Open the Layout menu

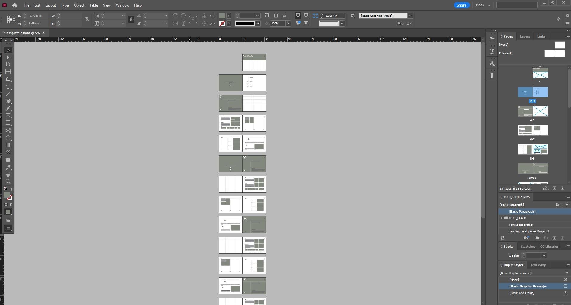tap(50, 5)
